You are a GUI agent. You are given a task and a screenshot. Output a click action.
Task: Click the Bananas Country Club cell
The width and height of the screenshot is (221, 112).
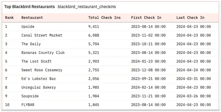(43, 53)
